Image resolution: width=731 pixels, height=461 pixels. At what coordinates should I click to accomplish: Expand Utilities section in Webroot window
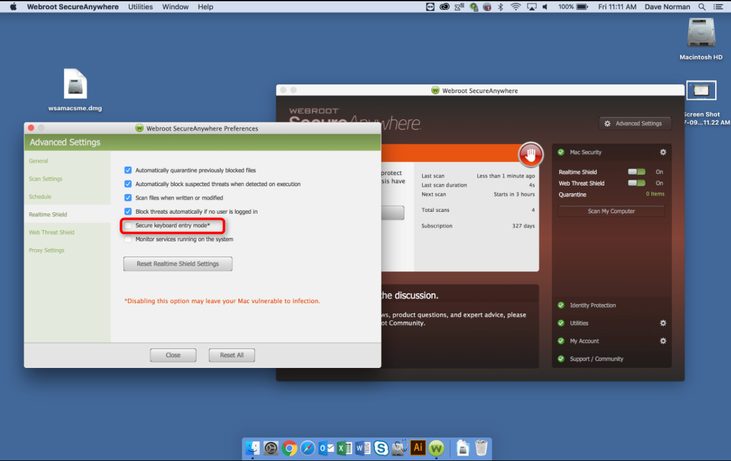[x=579, y=323]
